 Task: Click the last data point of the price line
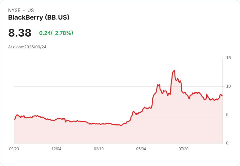pos(222,96)
